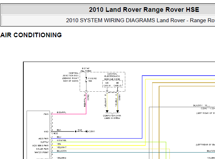215x159 pixels.
Task: Click the CAN HI pin box
Action: click(107, 84)
